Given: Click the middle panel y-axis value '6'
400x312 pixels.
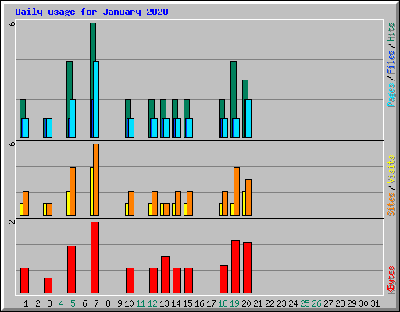Looking at the screenshot, I should [12, 144].
